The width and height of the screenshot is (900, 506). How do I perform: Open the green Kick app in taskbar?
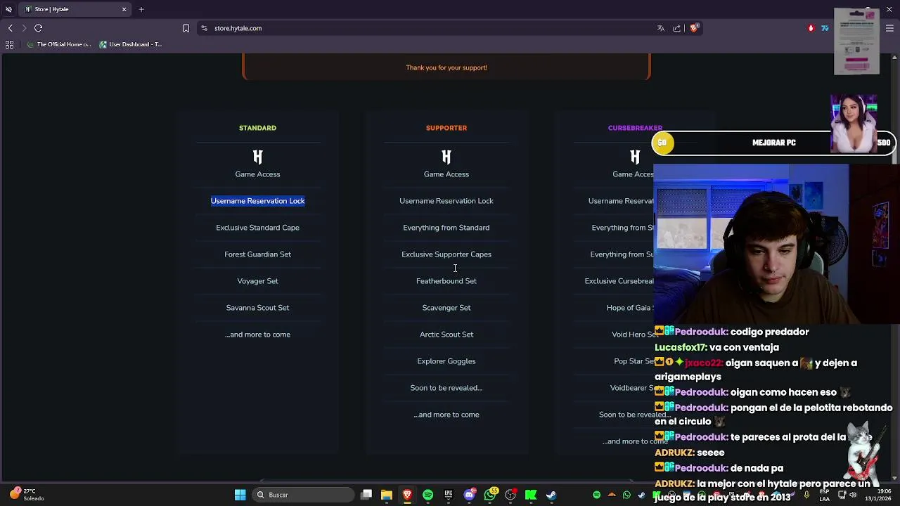531,495
